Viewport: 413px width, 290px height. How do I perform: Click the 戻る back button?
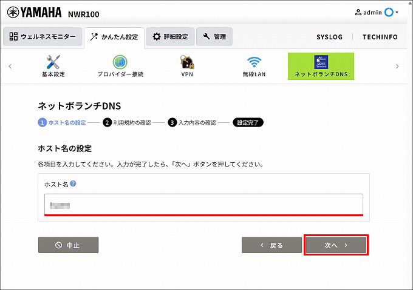tap(272, 245)
